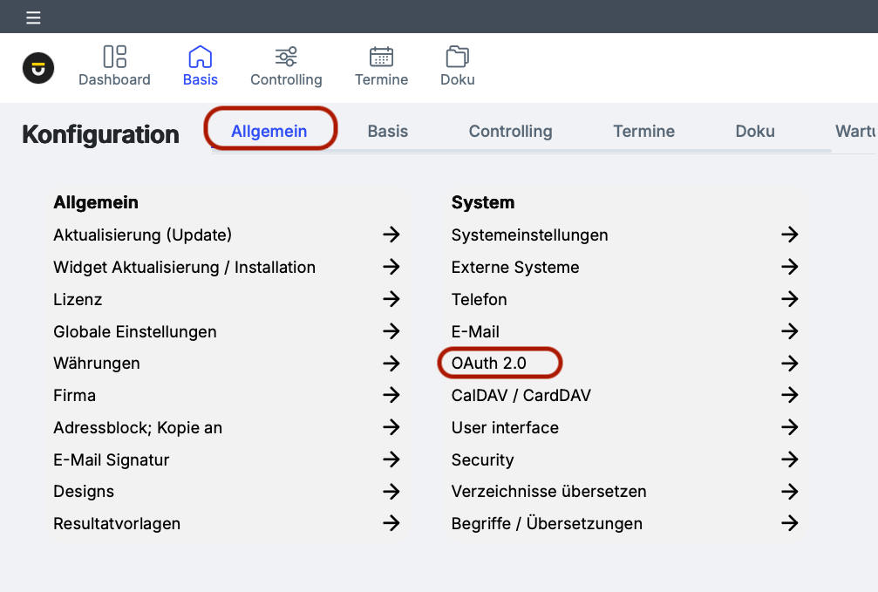The height and width of the screenshot is (592, 878).
Task: Open the Controlling sliders icon
Action: pyautogui.click(x=286, y=58)
